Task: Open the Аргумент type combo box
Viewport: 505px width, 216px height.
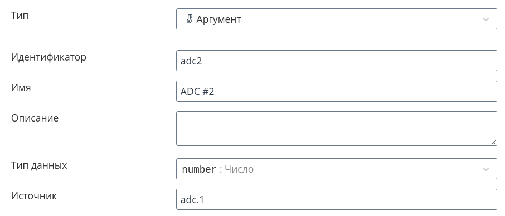Action: coord(337,19)
